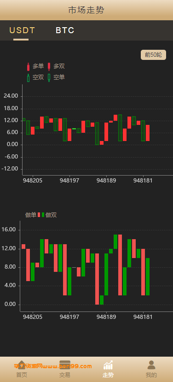
Task: Switch to the BTC tab
Action: 65,30
